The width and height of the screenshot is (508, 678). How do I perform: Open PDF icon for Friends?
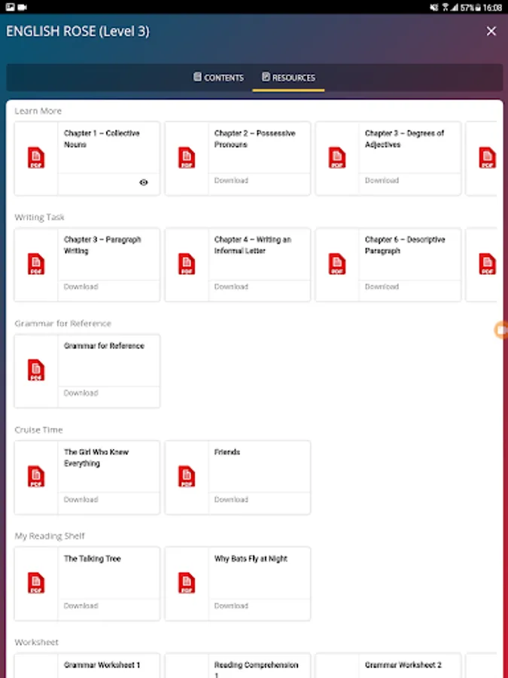(187, 477)
